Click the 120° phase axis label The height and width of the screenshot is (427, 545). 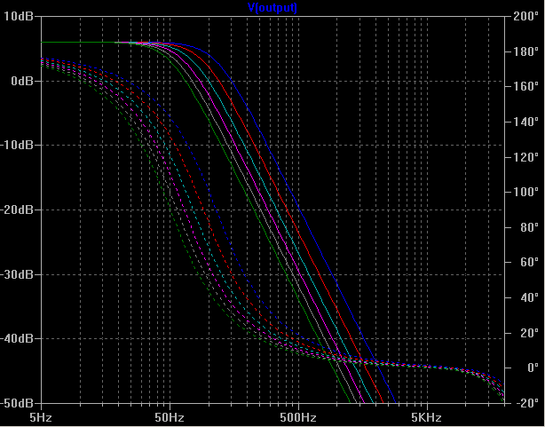(525, 157)
